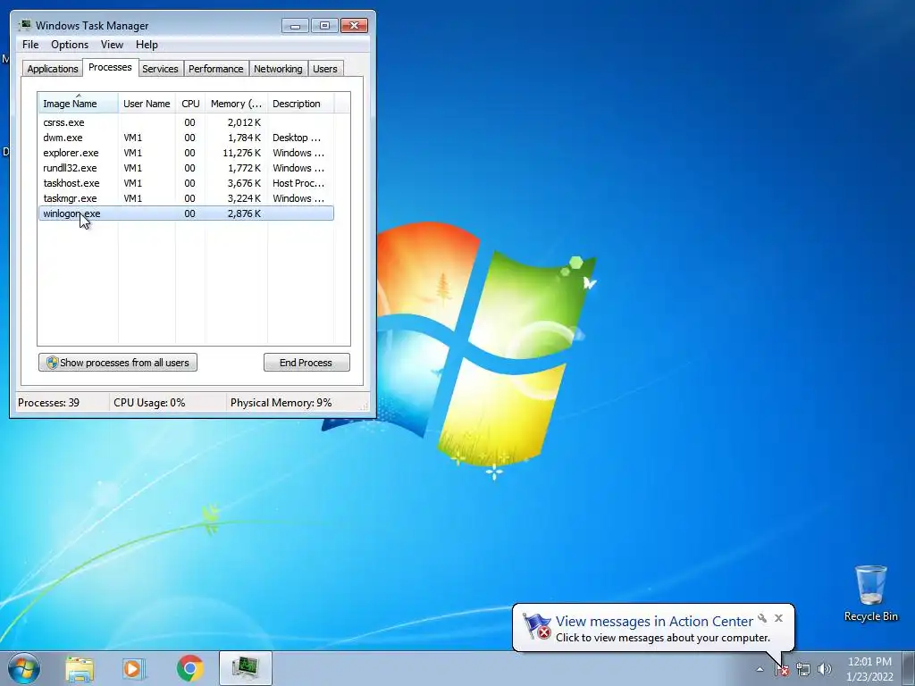Sort by User Name column header

pos(147,104)
